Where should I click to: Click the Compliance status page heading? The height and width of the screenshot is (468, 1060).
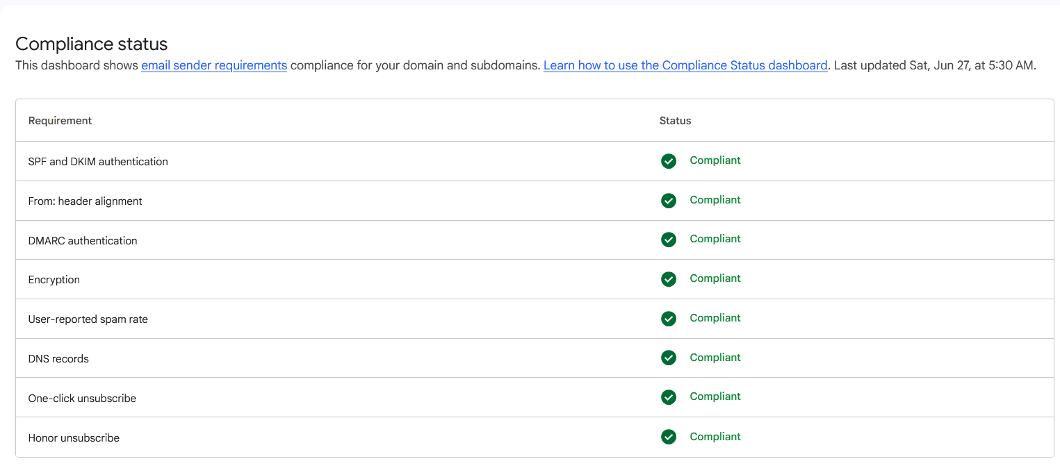point(92,44)
